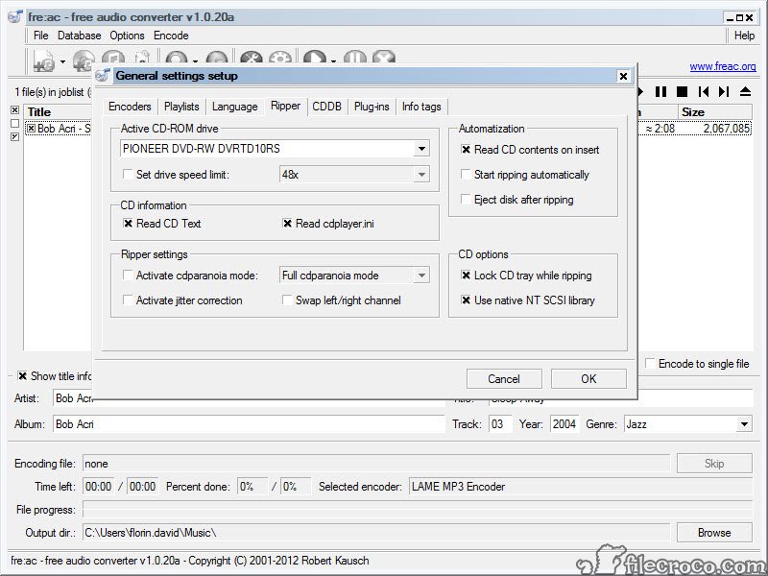This screenshot has height=576, width=768.
Task: Click the start encoding toolbar icon
Action: tap(314, 61)
